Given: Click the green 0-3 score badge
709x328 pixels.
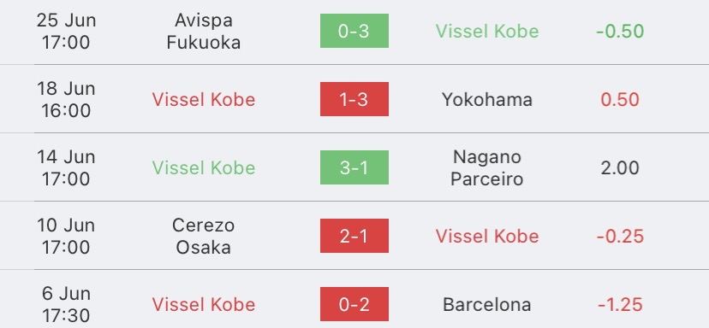Looking at the screenshot, I should (x=354, y=31).
